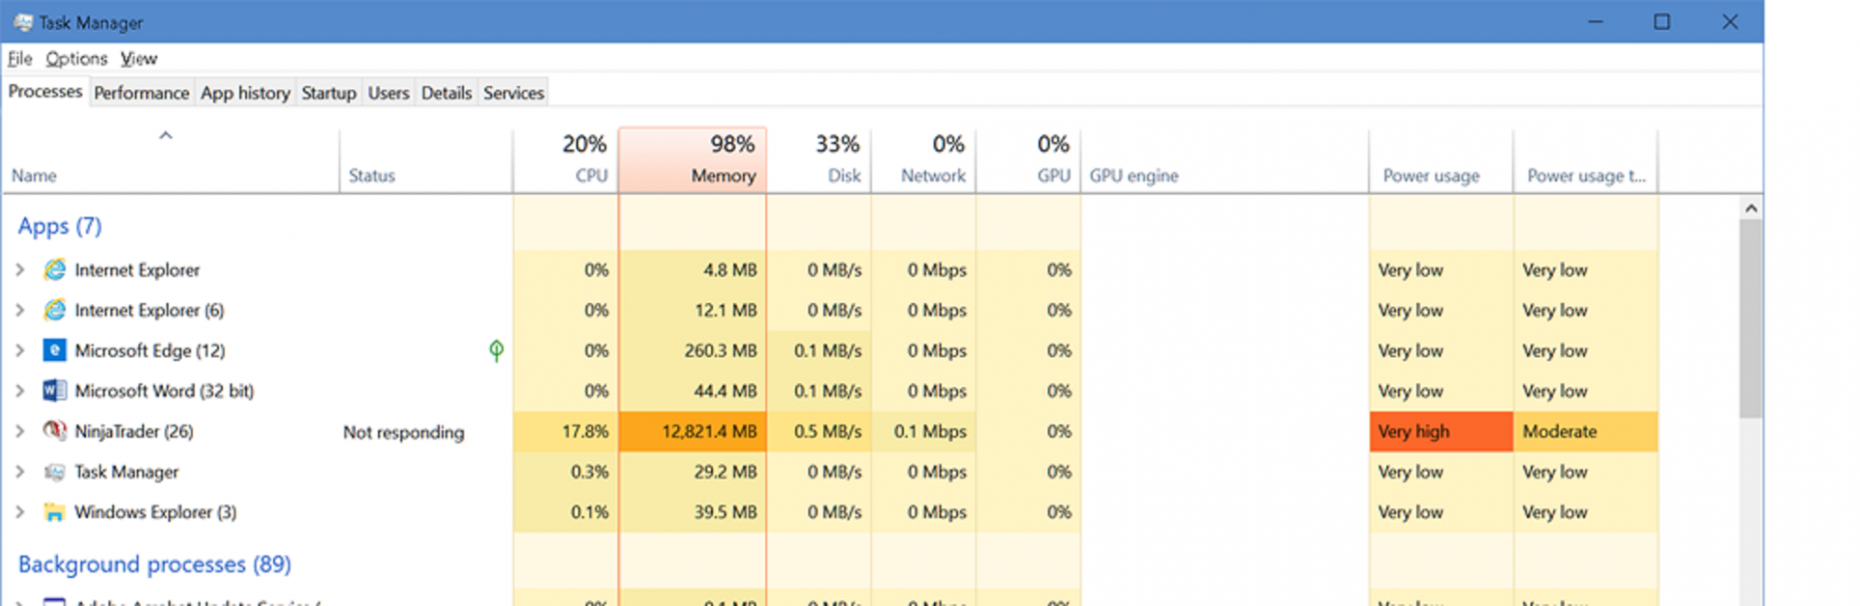Select the NinjaTrader (26) row name
Viewport: 1860px width, 606px height.
(x=134, y=431)
